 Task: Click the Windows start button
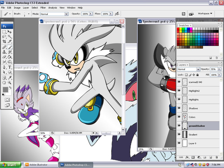pos(10,165)
